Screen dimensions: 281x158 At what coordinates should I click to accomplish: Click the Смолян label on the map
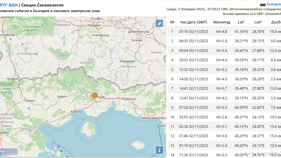click(85, 63)
